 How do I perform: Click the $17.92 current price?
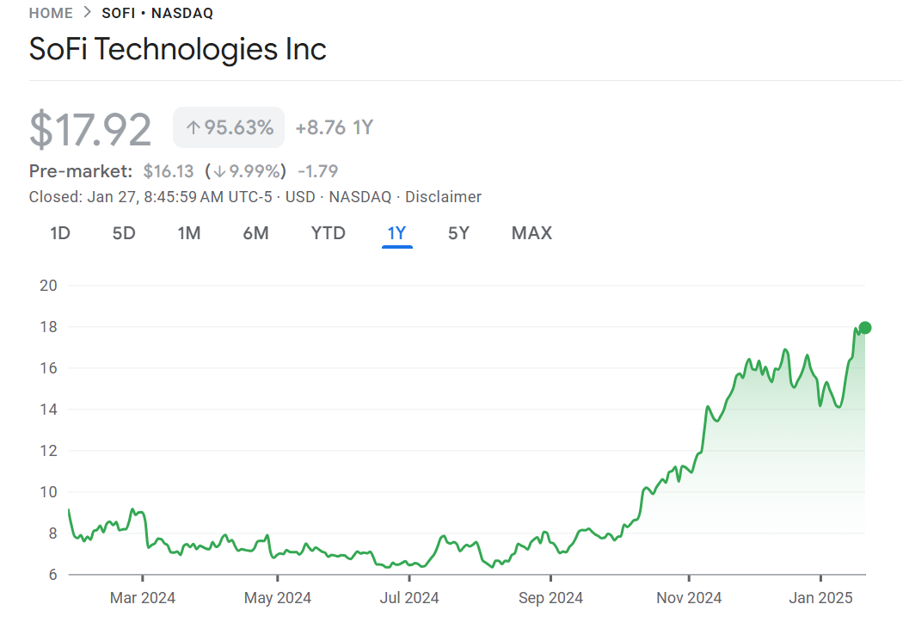pos(90,129)
